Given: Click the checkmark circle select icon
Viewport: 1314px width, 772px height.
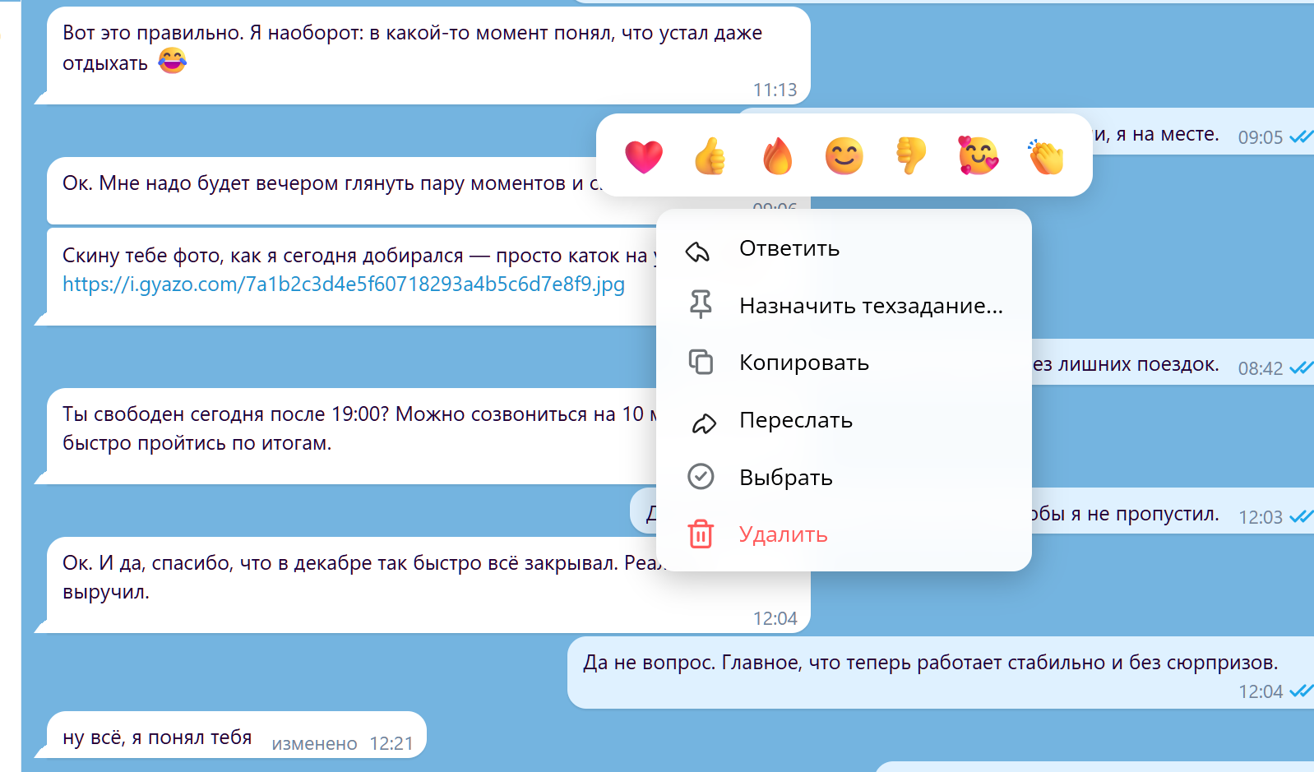Looking at the screenshot, I should click(701, 477).
